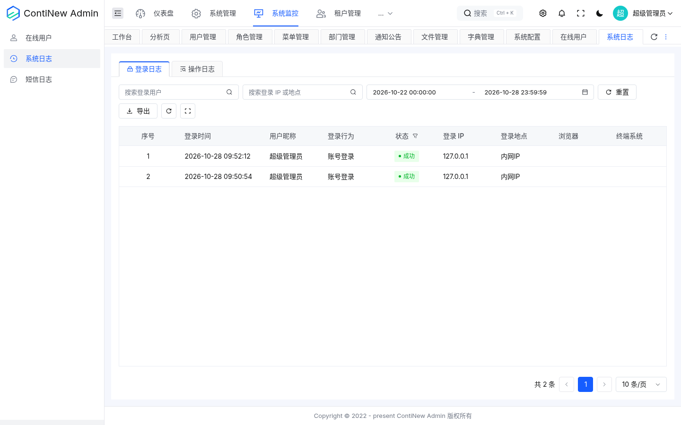Screen dimensions: 681x425
Task: Switch to 操作日志 tab
Action: coord(197,69)
